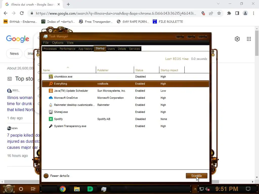Open the FILE ROULETTE bookmark
259x194 pixels.
coord(168,22)
